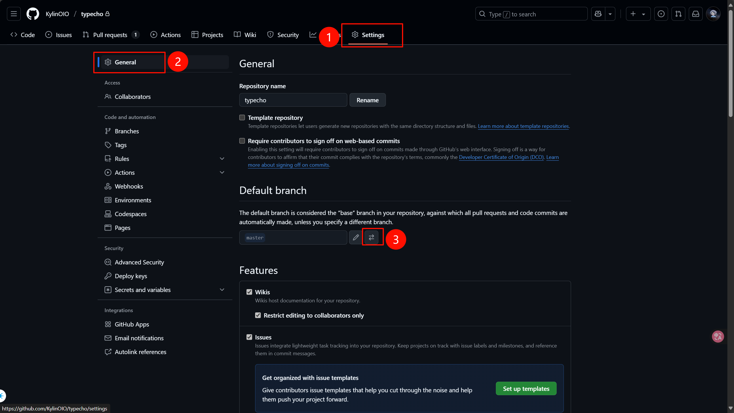Enable the Template repository checkbox
The height and width of the screenshot is (413, 734).
point(242,118)
